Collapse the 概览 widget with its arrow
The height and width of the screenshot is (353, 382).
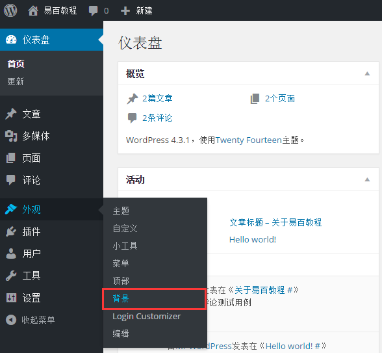pyautogui.click(x=367, y=73)
